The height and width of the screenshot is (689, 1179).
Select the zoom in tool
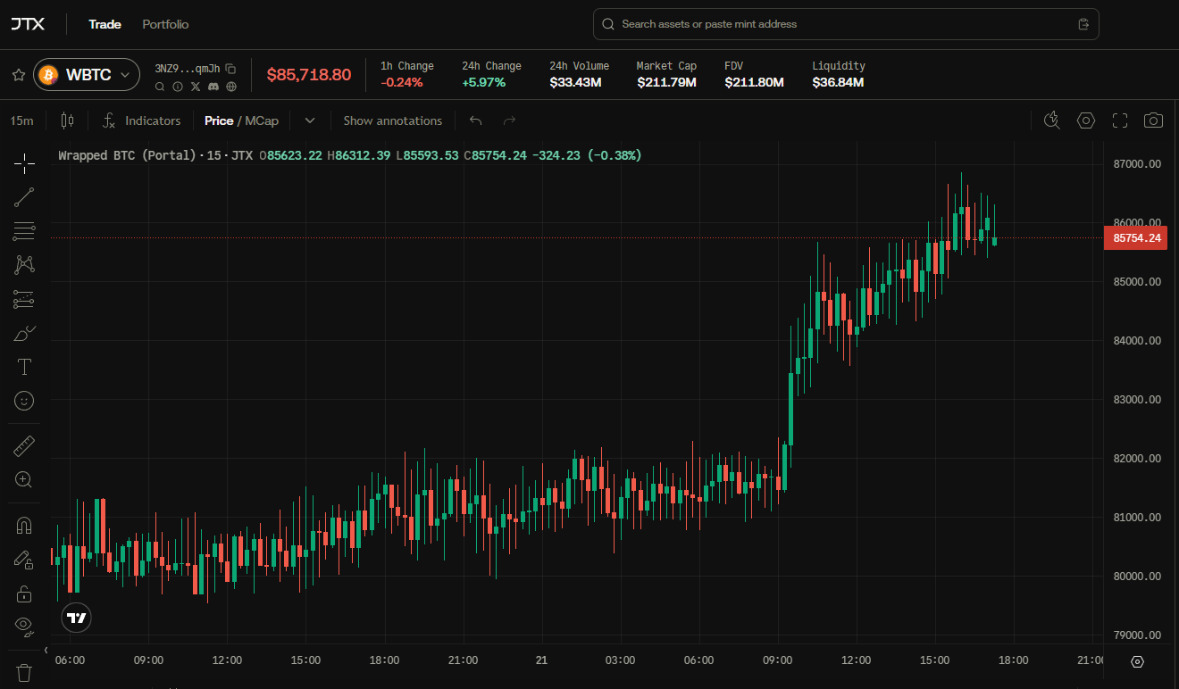click(x=24, y=479)
